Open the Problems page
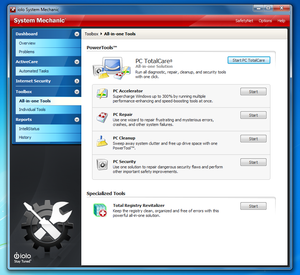The height and width of the screenshot is (275, 300). pyautogui.click(x=49, y=52)
